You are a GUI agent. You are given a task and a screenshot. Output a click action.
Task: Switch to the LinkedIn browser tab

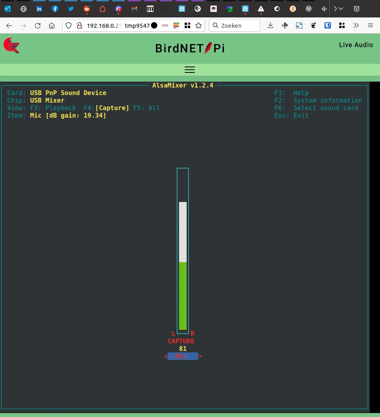39,9
